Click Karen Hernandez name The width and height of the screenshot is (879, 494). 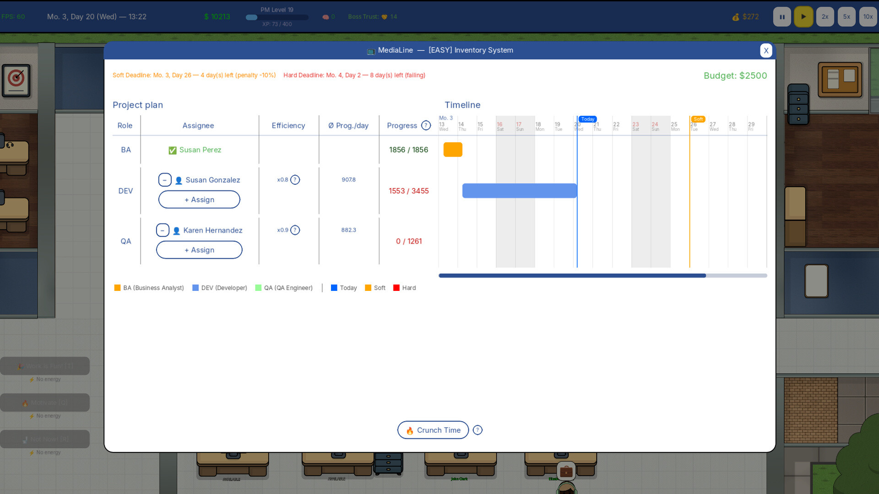(x=213, y=230)
